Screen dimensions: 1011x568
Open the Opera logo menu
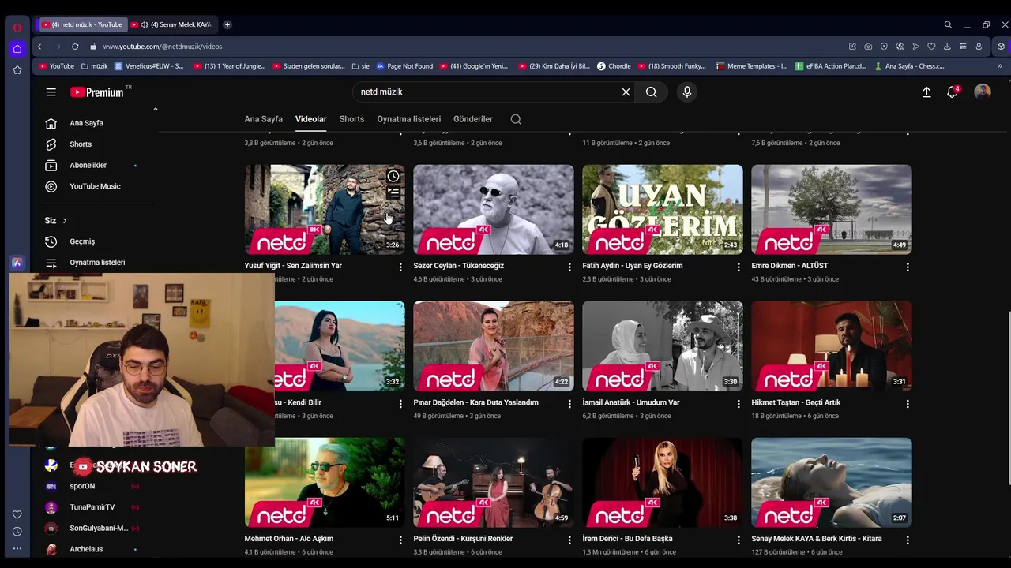click(x=17, y=28)
